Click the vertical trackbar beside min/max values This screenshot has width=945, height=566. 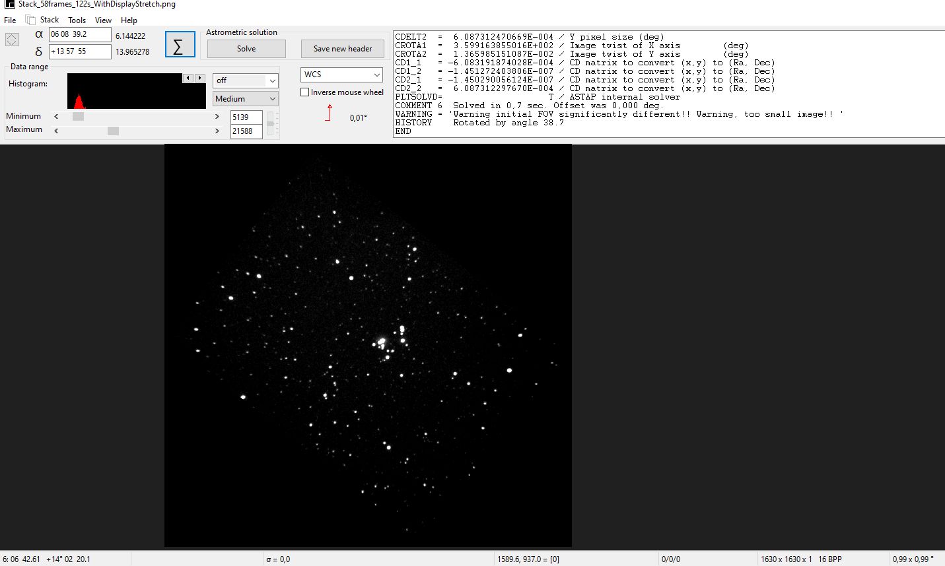(x=271, y=123)
